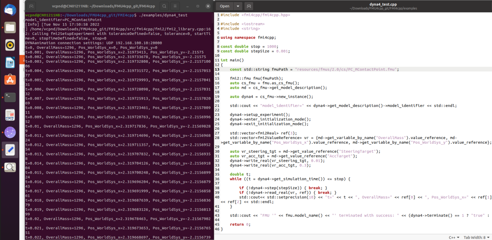The width and height of the screenshot is (492, 240).
Task: Open the Files manager in the dock
Action: [10, 28]
